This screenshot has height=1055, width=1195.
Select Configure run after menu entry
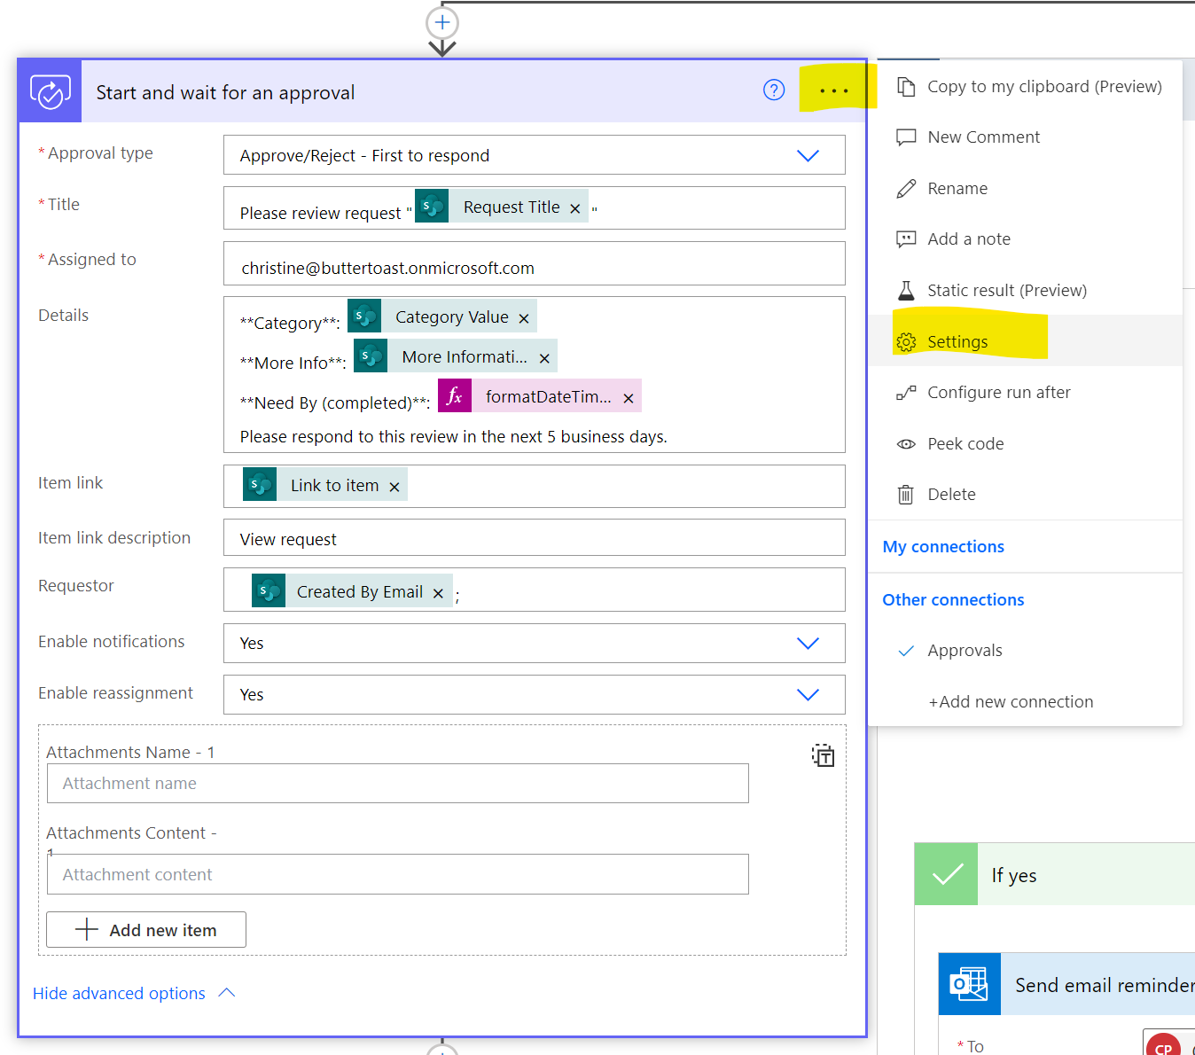click(x=997, y=392)
